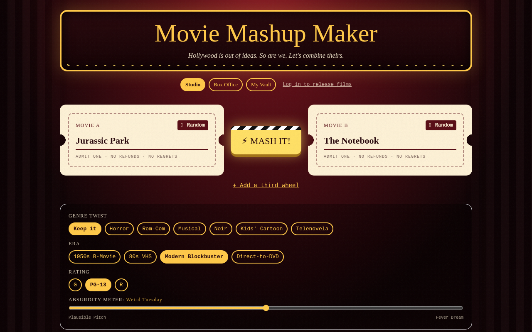Open the My Vault tab
This screenshot has width=532, height=332.
[261, 85]
